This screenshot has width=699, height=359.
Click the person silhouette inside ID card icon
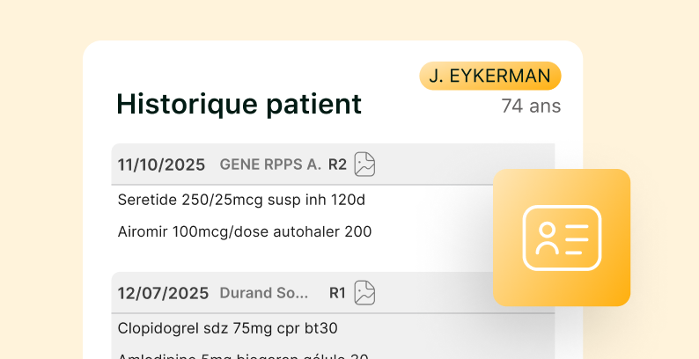[x=547, y=238]
